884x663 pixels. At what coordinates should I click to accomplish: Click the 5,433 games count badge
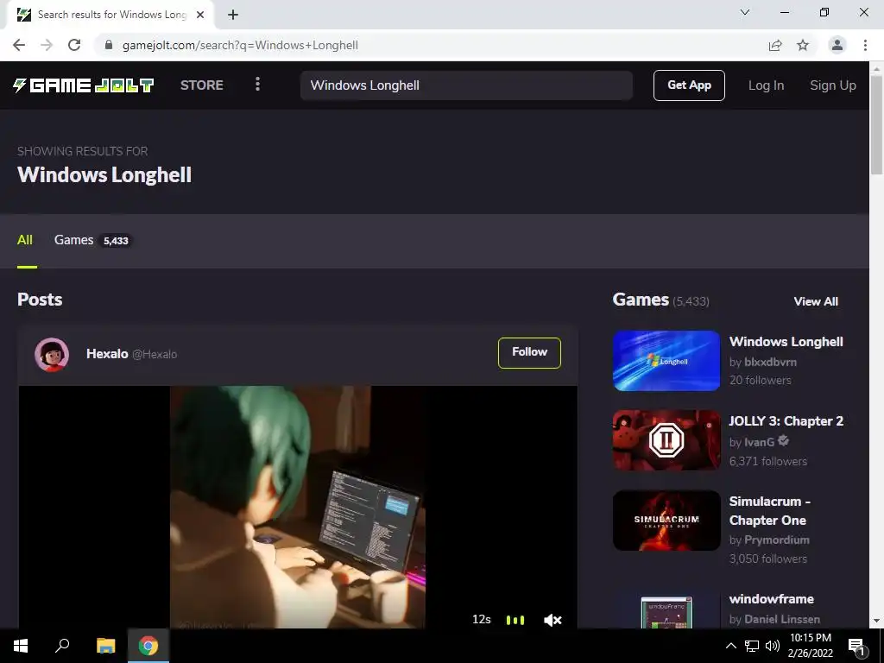[116, 241]
